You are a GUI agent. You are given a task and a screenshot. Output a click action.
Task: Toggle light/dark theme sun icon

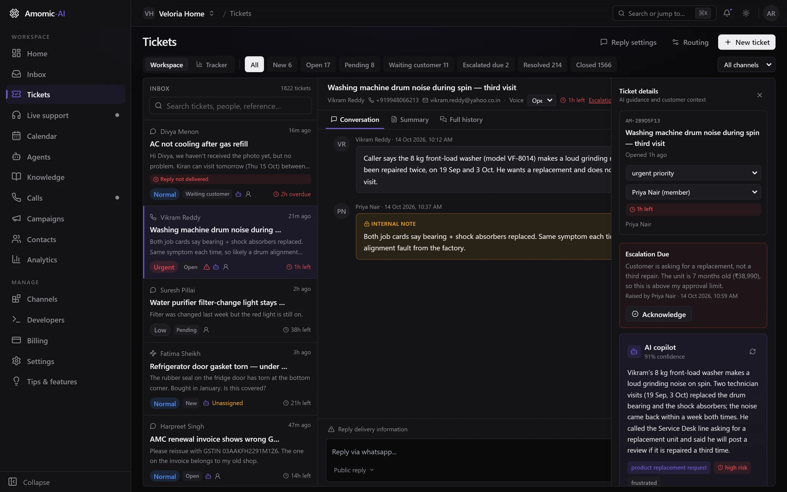(x=746, y=13)
